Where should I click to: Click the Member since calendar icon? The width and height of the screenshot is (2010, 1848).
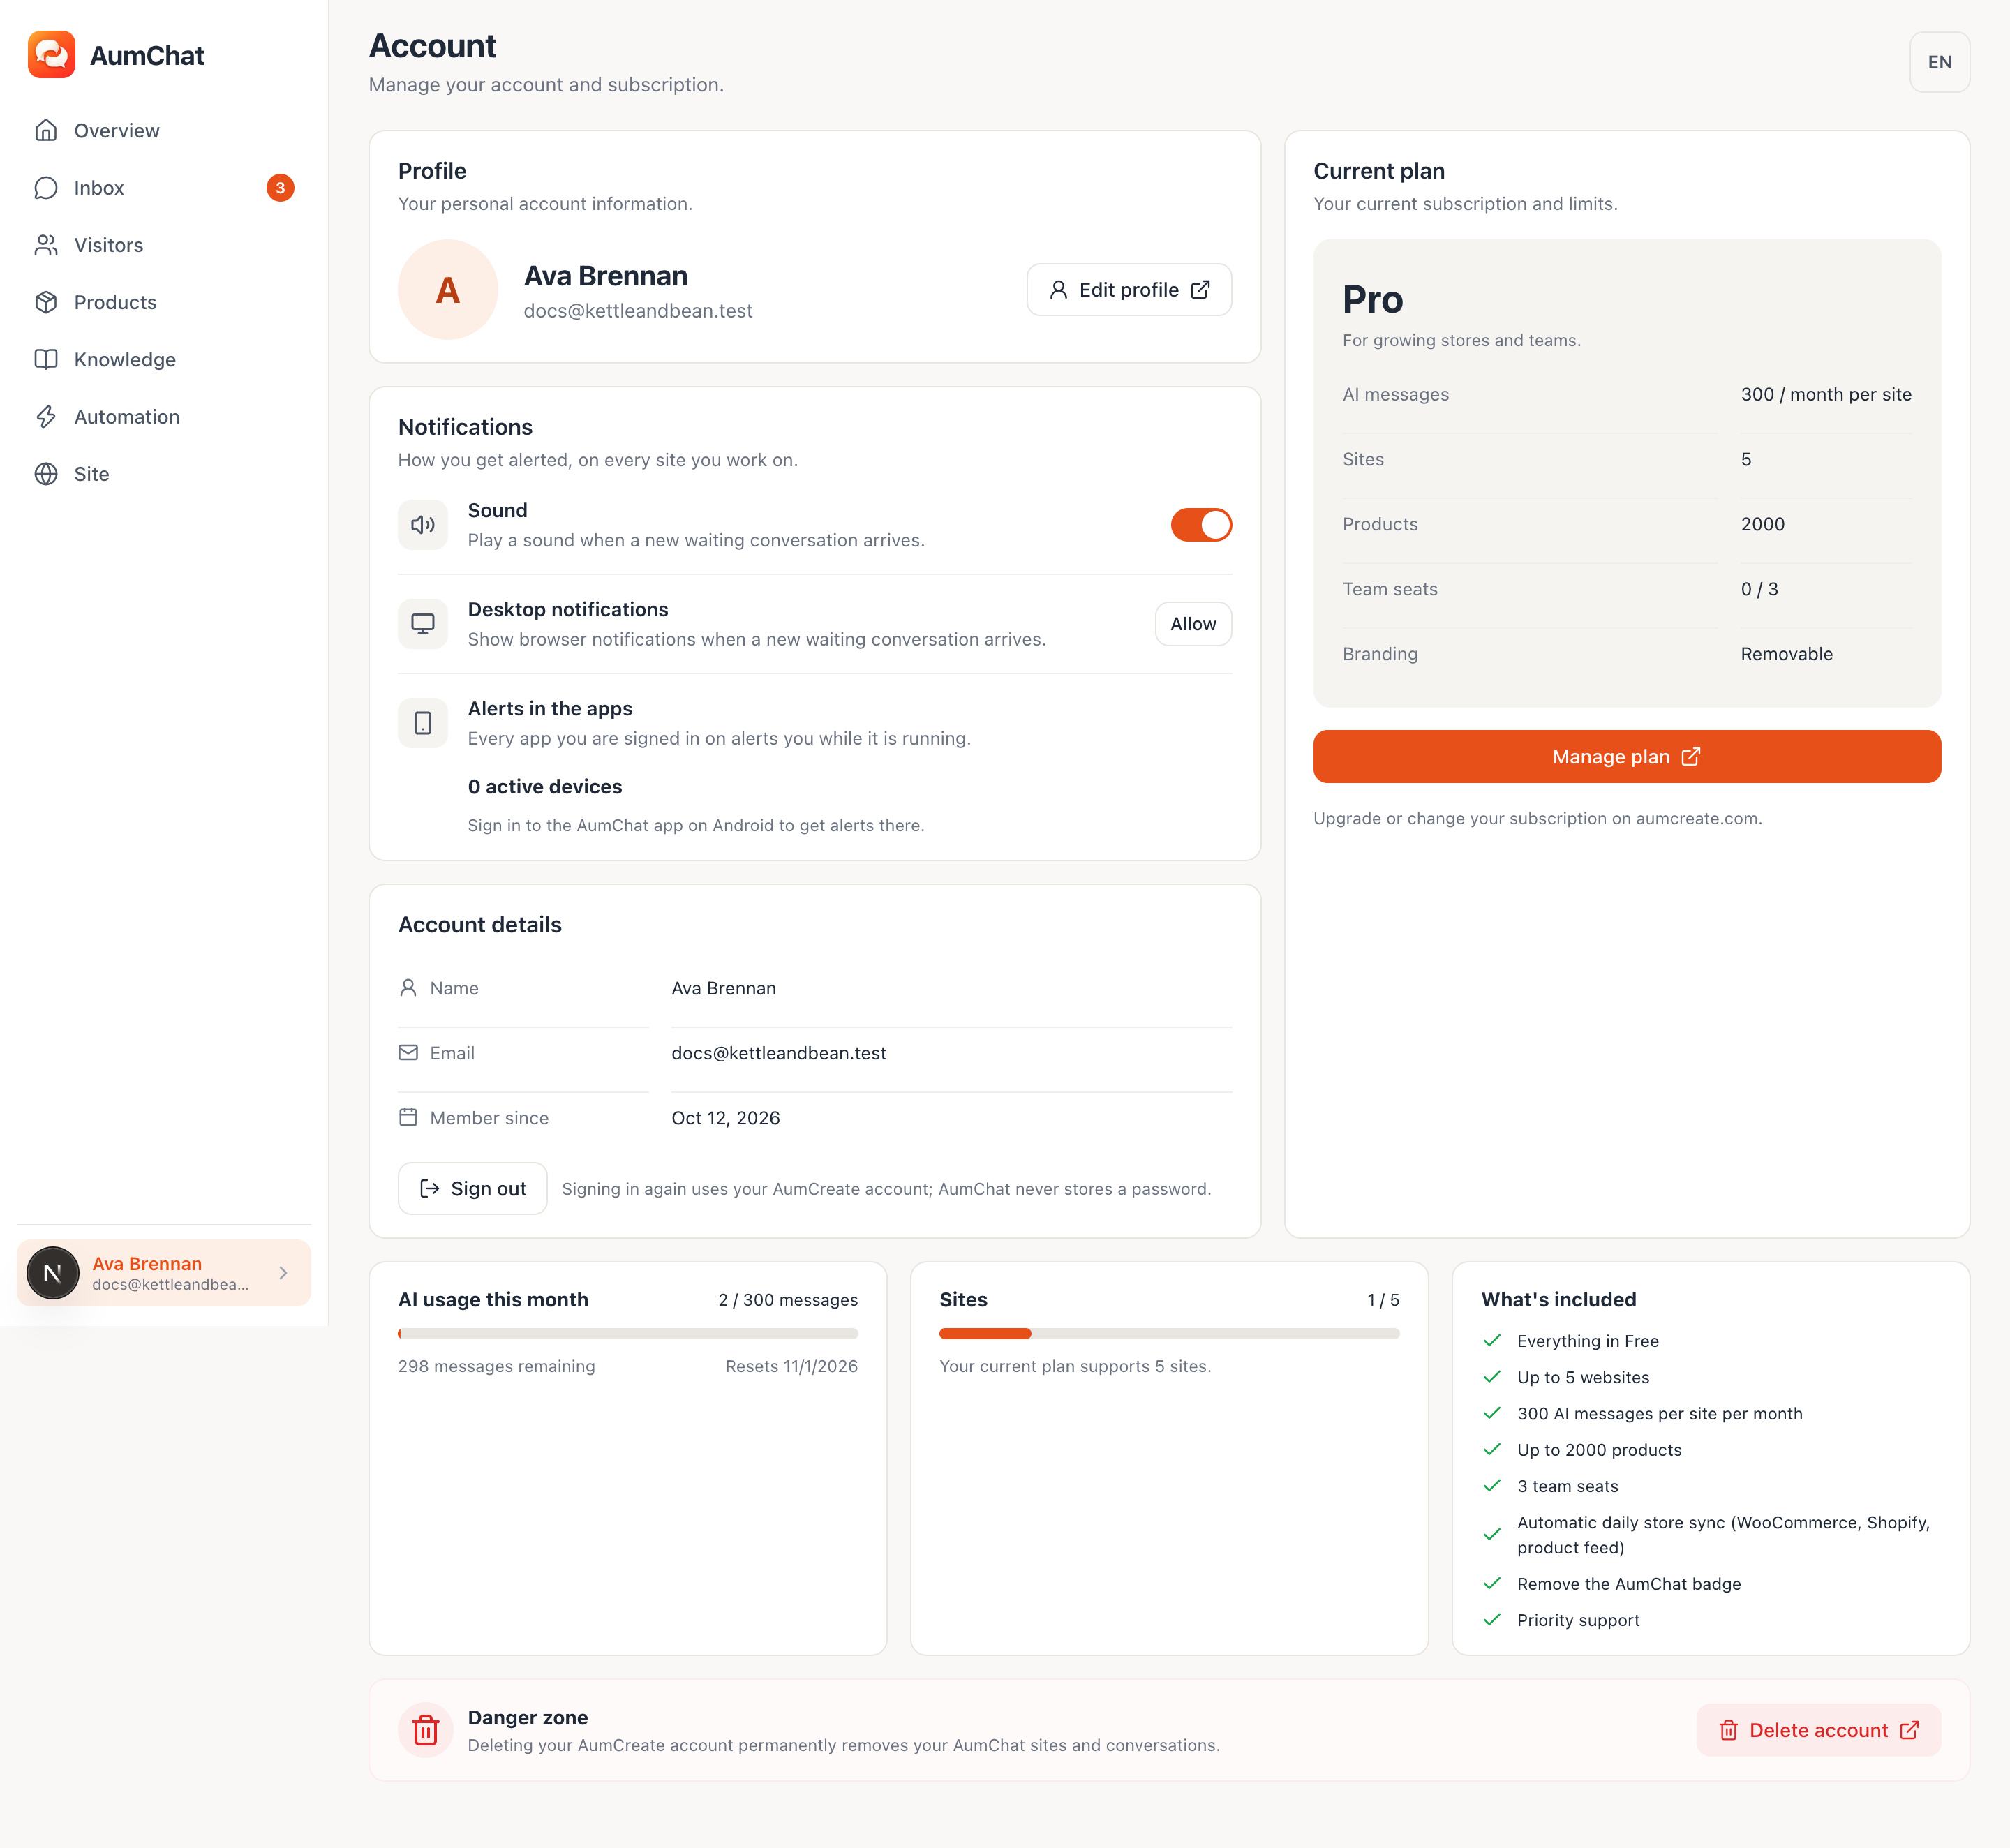[x=408, y=1118]
